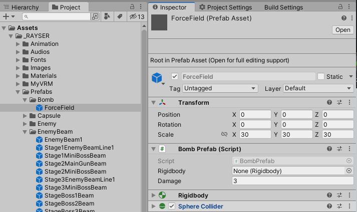Open the Project Settings tab

226,7
